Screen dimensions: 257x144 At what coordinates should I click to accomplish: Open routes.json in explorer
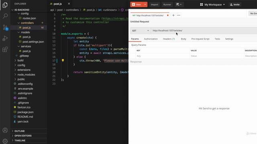pos(29,18)
